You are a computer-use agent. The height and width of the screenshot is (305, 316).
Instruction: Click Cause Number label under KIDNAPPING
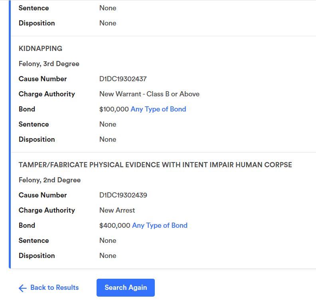click(x=43, y=79)
